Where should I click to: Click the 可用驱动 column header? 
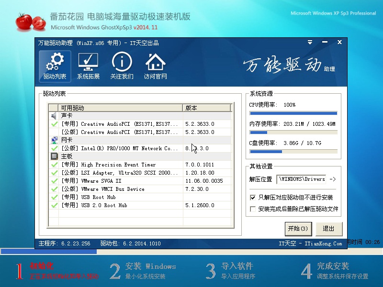coord(120,108)
